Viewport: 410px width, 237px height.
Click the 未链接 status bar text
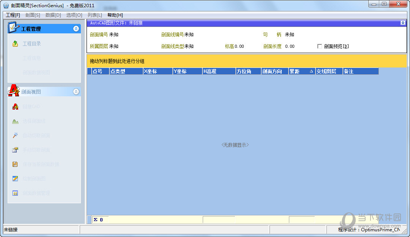[x=11, y=230]
